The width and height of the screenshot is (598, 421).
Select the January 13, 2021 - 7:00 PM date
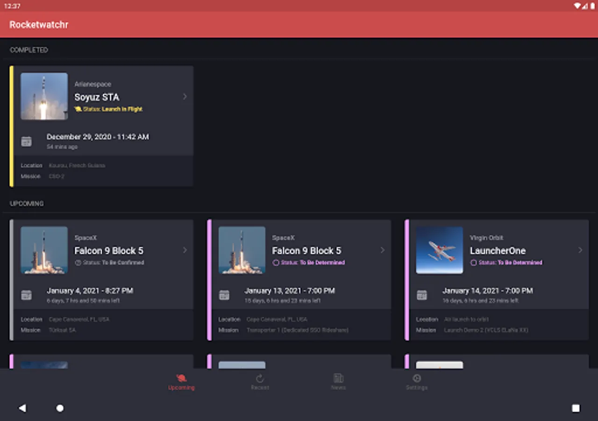(x=289, y=290)
